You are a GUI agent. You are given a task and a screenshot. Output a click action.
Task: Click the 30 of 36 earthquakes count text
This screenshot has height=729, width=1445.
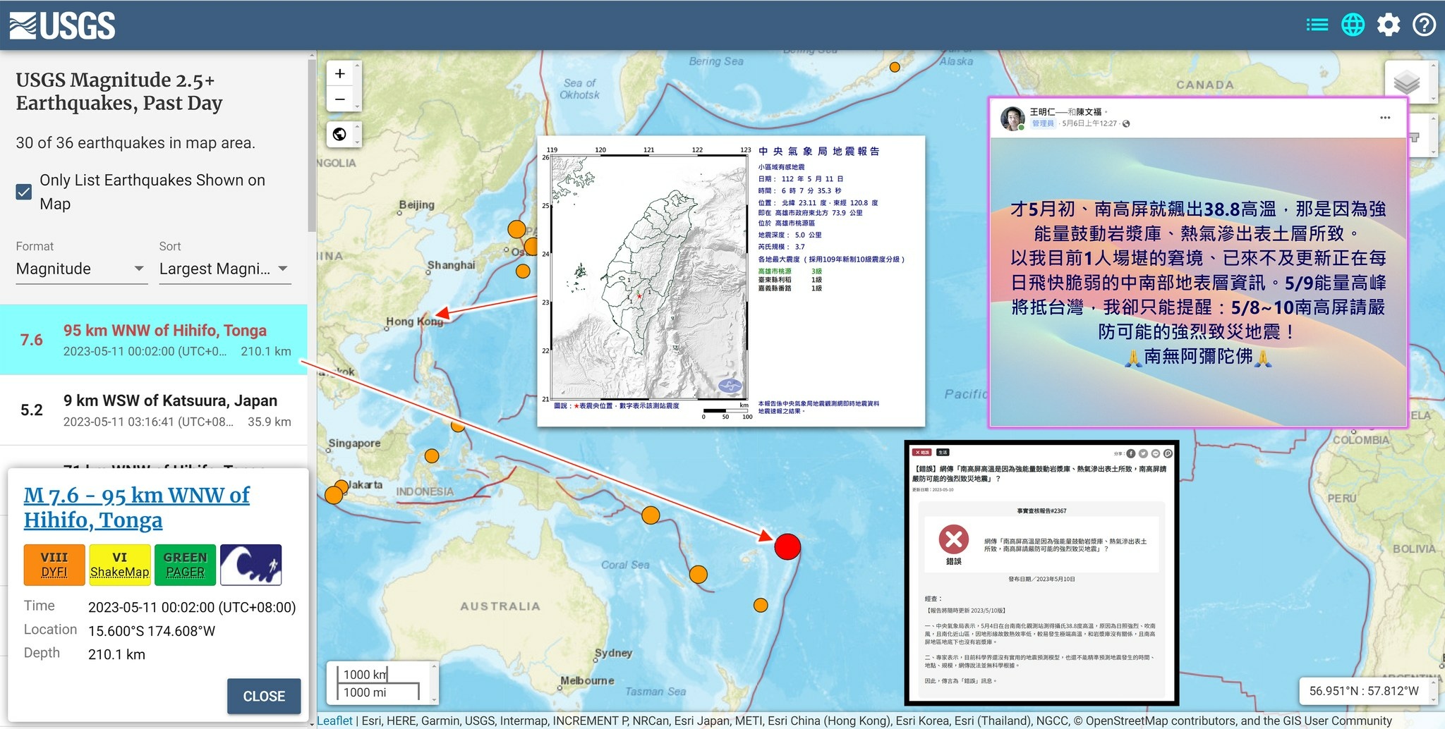[135, 142]
